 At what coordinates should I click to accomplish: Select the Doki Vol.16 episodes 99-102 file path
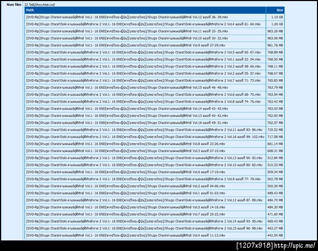145,137
